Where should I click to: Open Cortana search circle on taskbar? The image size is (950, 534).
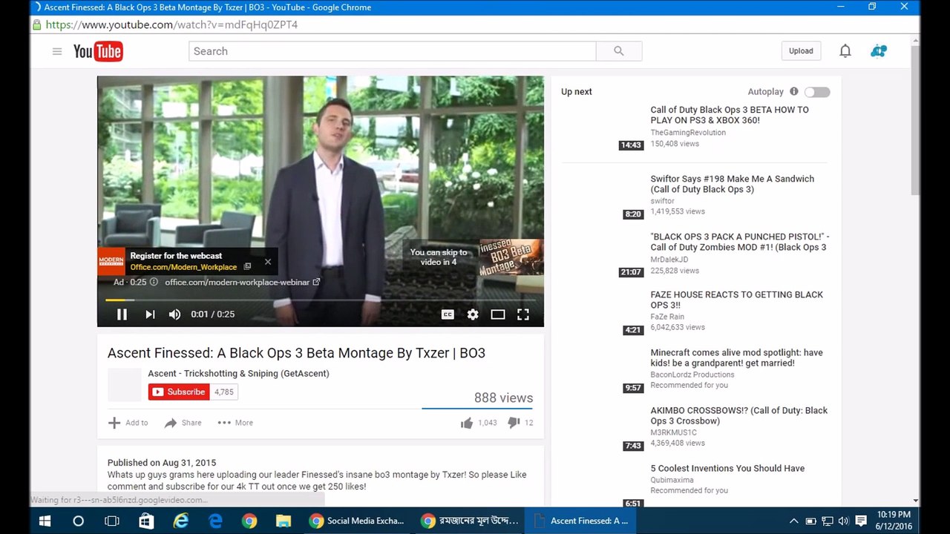78,521
